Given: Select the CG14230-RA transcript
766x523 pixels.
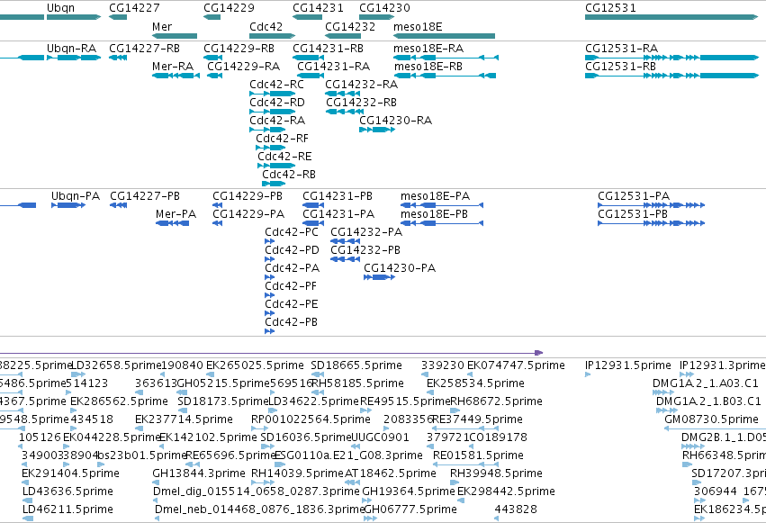Looking at the screenshot, I should [x=377, y=130].
